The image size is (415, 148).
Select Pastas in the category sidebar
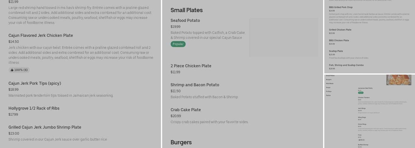point(328,95)
